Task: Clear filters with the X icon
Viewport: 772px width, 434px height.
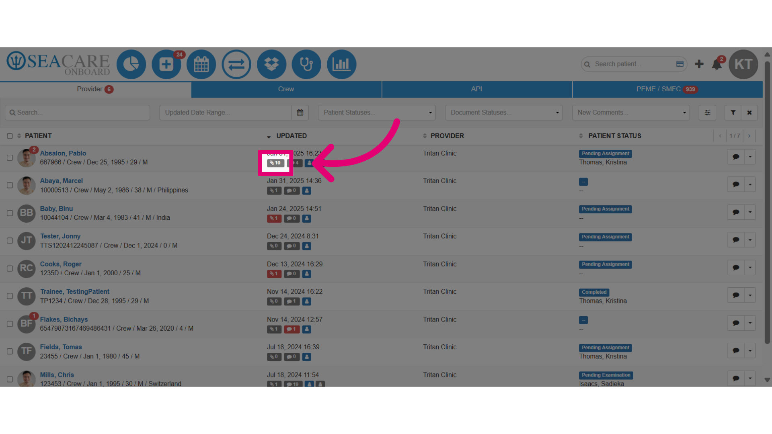Action: pos(749,113)
